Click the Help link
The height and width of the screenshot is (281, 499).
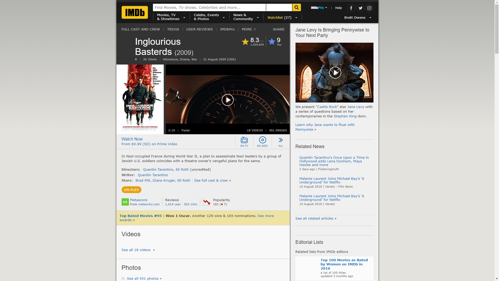point(338,8)
